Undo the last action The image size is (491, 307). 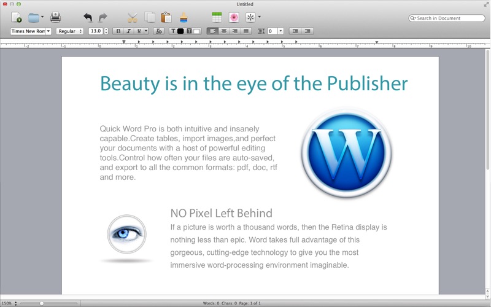88,17
